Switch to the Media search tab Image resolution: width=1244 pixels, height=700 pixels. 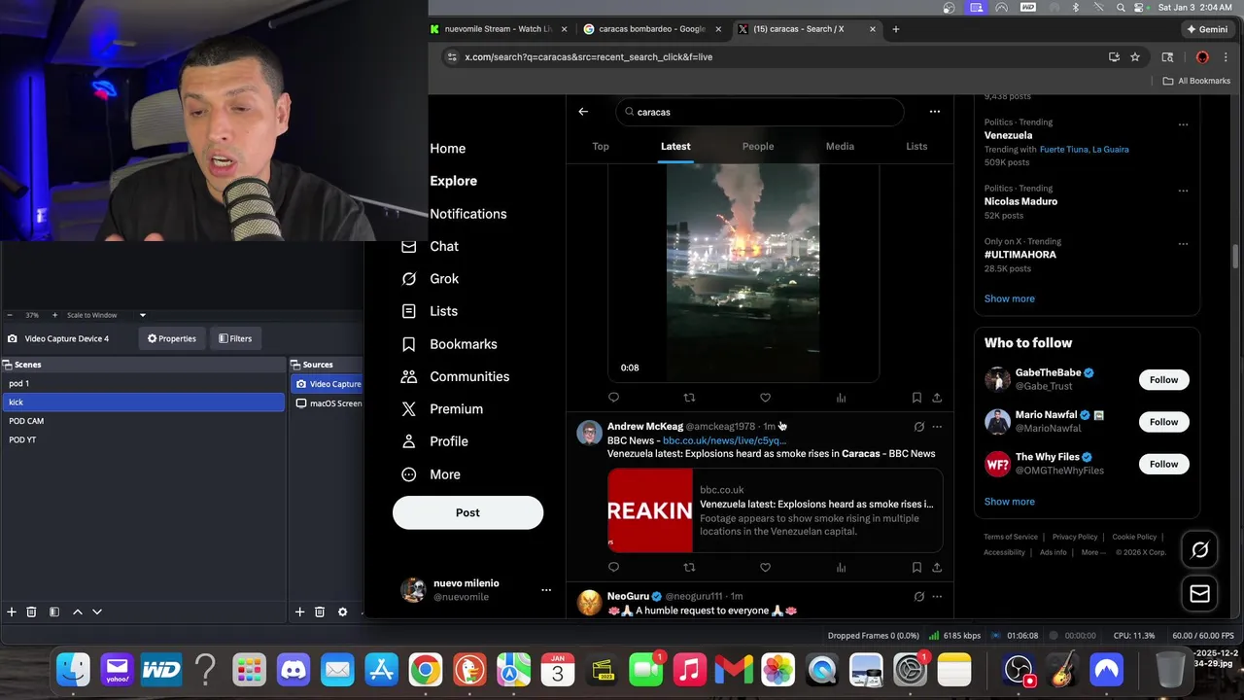click(840, 147)
